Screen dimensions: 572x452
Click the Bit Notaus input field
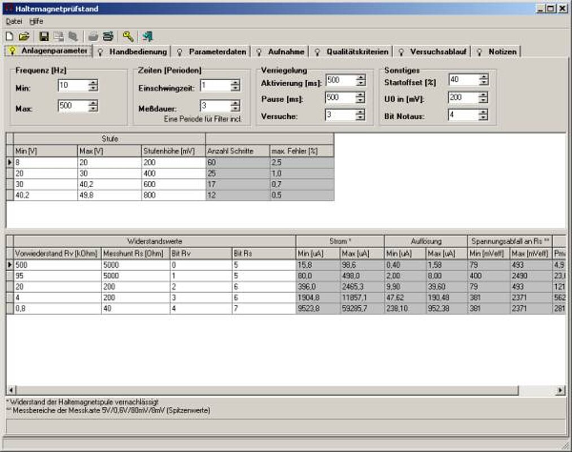coord(463,115)
